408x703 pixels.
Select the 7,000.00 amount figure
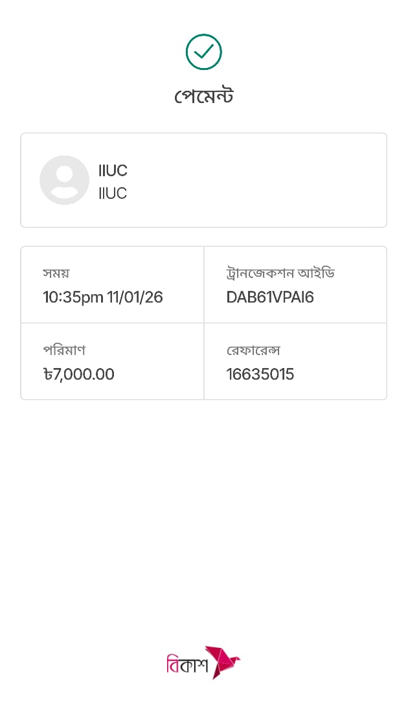pos(84,375)
